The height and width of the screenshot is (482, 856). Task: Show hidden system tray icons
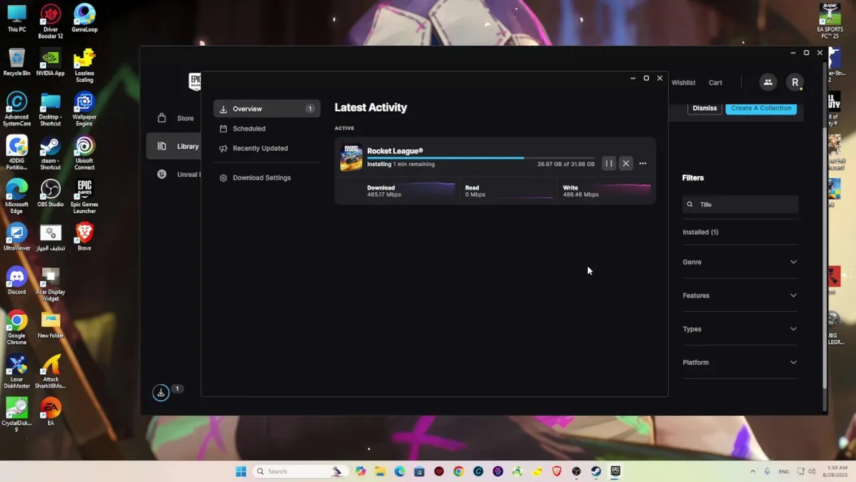coord(752,471)
